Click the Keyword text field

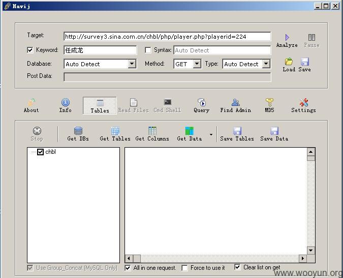tap(100, 50)
